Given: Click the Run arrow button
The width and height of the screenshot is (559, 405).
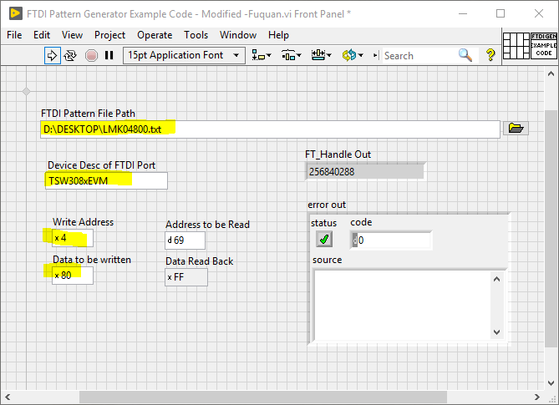Looking at the screenshot, I should pyautogui.click(x=53, y=56).
